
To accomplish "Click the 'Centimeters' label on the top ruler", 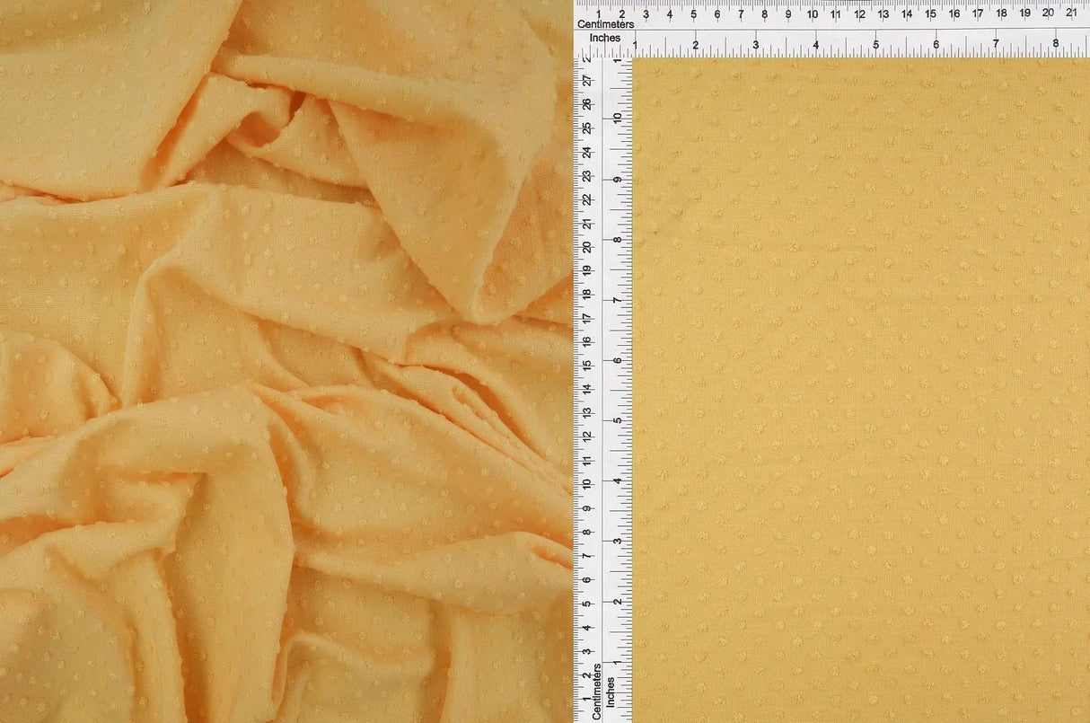I will [x=605, y=24].
